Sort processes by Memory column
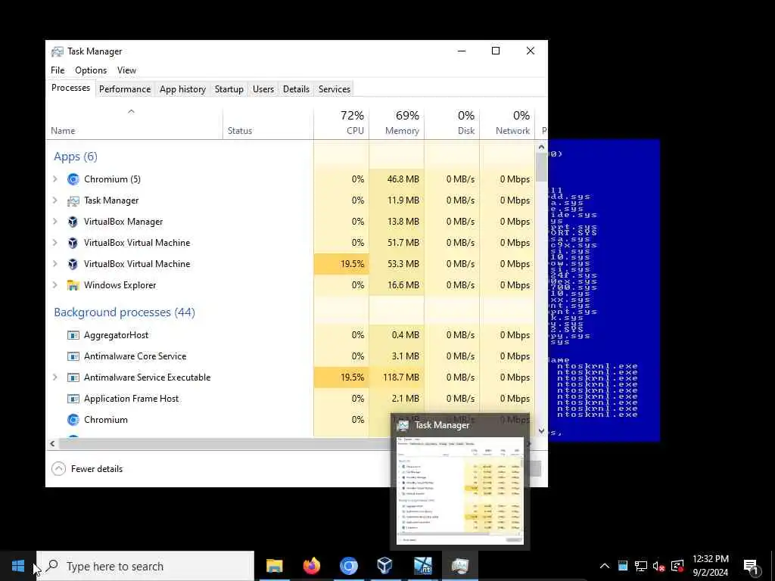Screen dimensions: 775x581 click(397, 123)
